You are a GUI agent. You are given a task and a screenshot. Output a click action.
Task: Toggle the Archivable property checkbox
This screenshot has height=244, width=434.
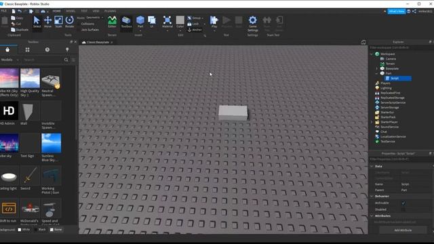pyautogui.click(x=403, y=203)
